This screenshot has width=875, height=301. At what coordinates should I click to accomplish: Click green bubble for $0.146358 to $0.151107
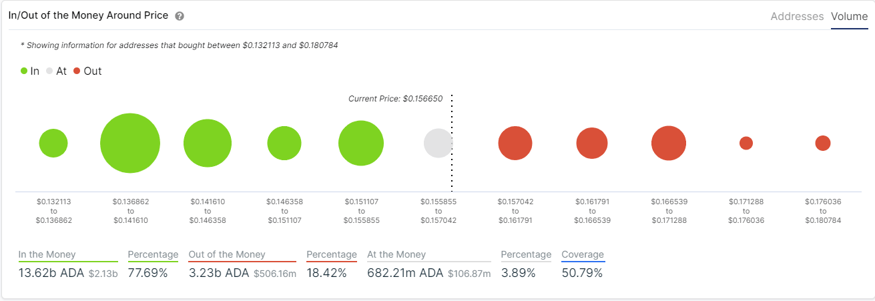284,143
